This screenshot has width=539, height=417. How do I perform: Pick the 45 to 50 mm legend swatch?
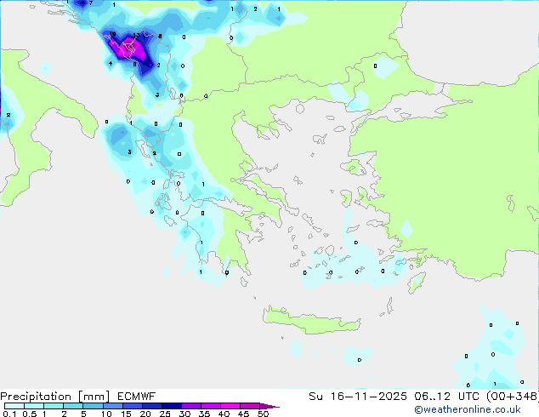(250, 406)
